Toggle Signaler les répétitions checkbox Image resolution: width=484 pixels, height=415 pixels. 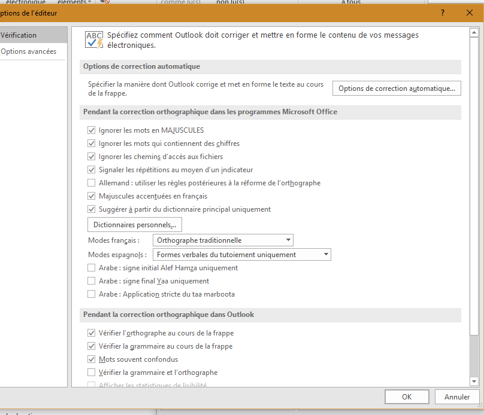click(91, 170)
